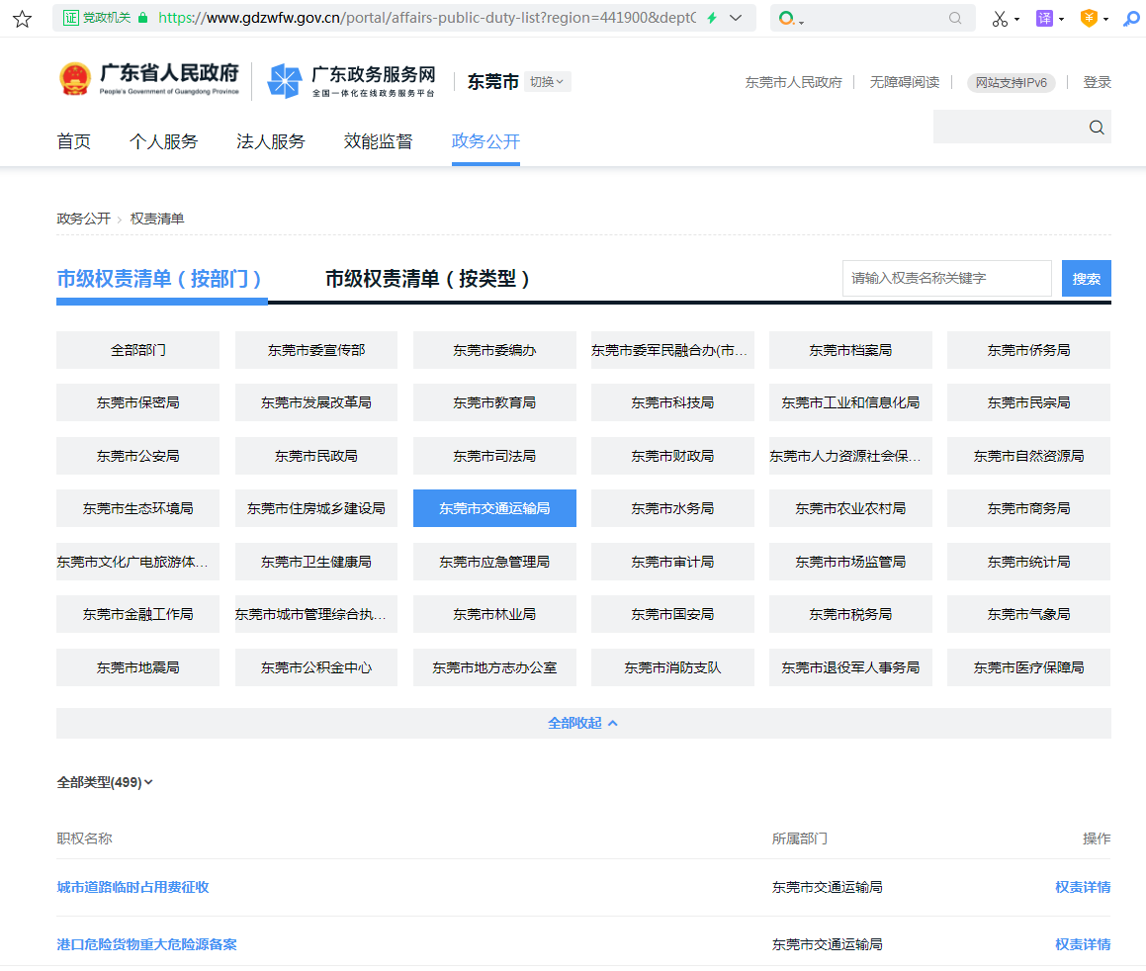Open 效能监督 nav item
This screenshot has width=1146, height=971.
(x=378, y=141)
